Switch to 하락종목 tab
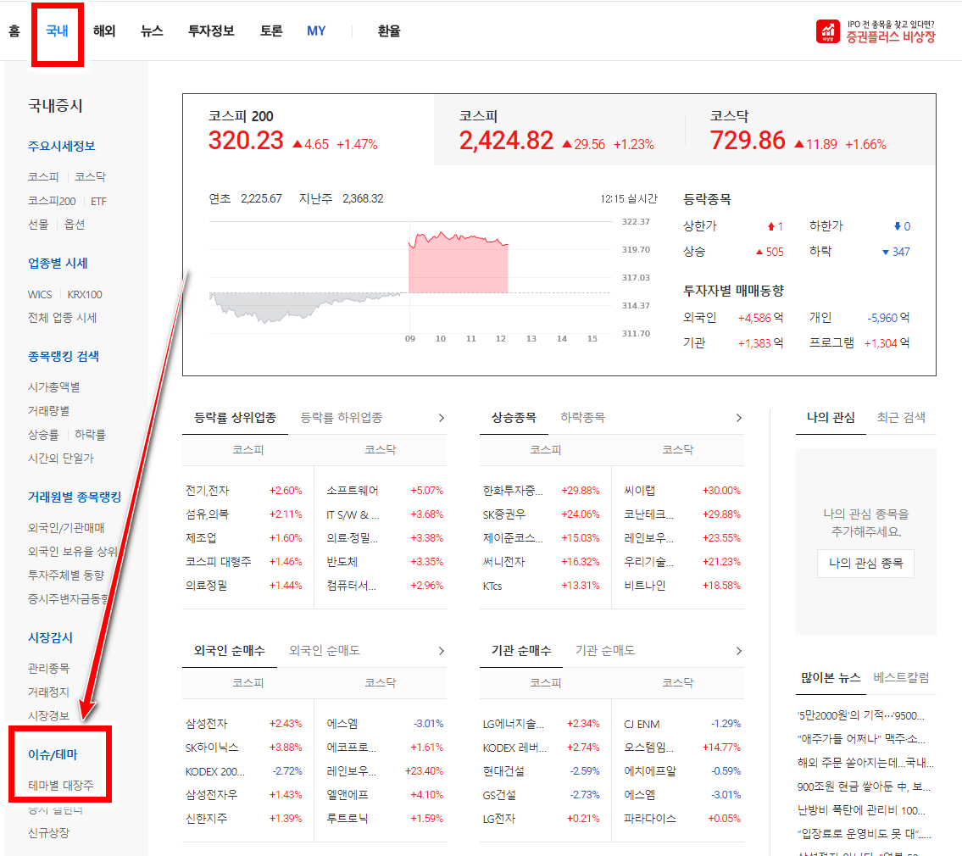This screenshot has height=856, width=962. (x=582, y=418)
